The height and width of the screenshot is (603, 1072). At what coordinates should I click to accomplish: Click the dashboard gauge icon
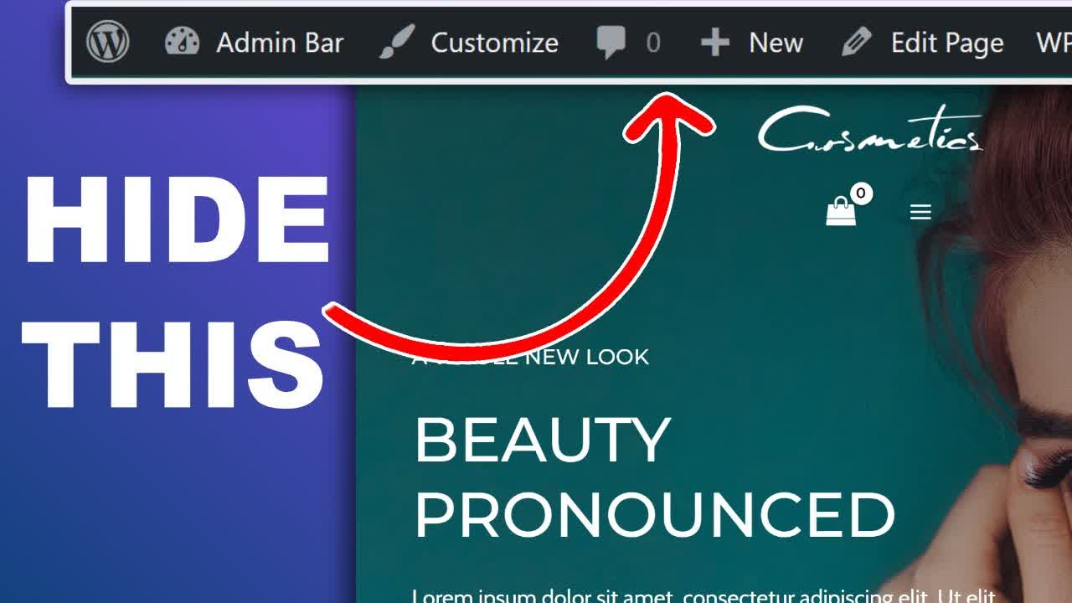click(182, 42)
